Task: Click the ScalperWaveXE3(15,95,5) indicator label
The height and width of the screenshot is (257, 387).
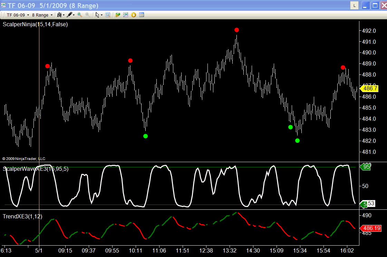Action: point(36,169)
